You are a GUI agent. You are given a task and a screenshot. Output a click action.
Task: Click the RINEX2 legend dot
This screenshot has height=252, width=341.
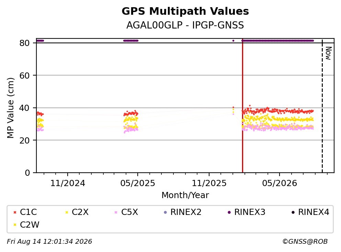[165, 213]
